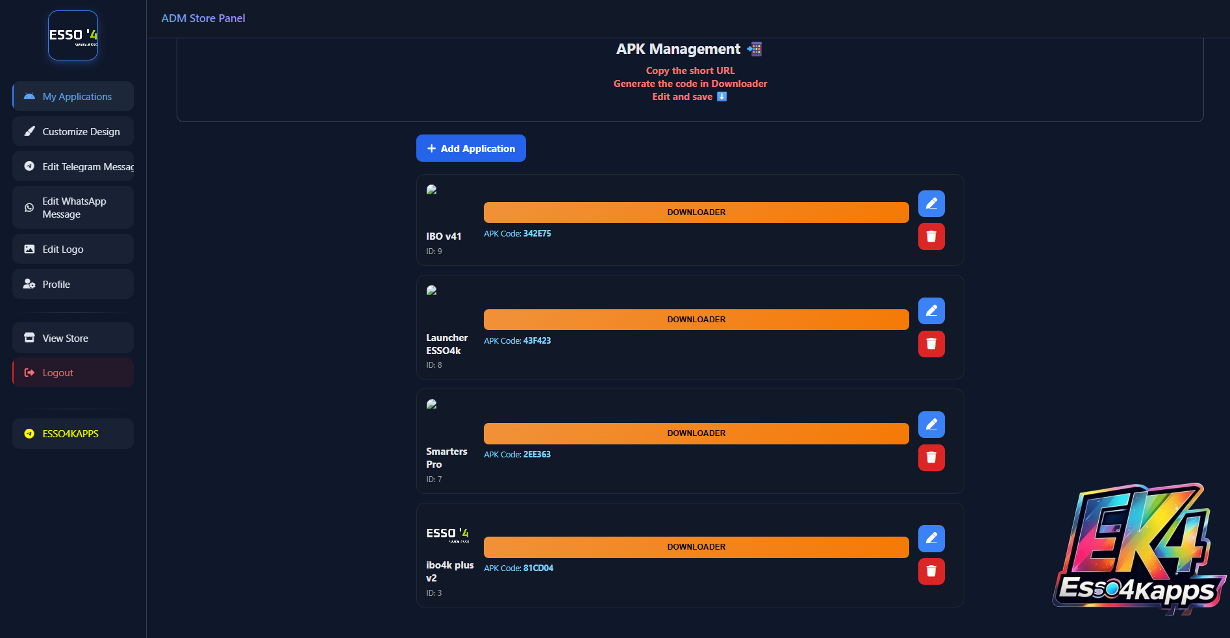This screenshot has width=1230, height=638.
Task: Open Edit Telegram Message section
Action: click(x=73, y=167)
